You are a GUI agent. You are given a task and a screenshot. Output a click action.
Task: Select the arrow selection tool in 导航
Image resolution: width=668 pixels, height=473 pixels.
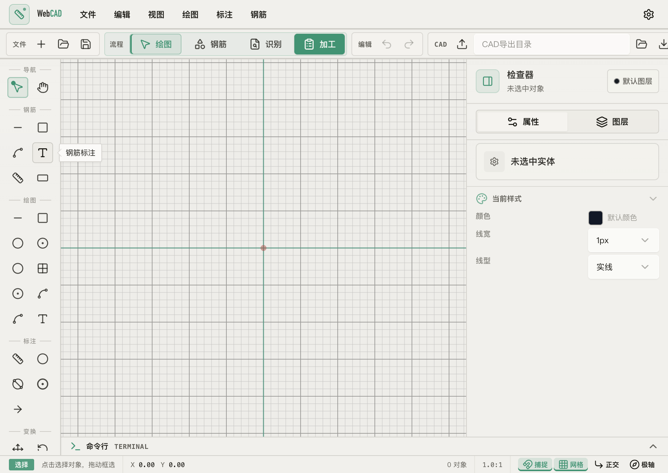pos(18,87)
